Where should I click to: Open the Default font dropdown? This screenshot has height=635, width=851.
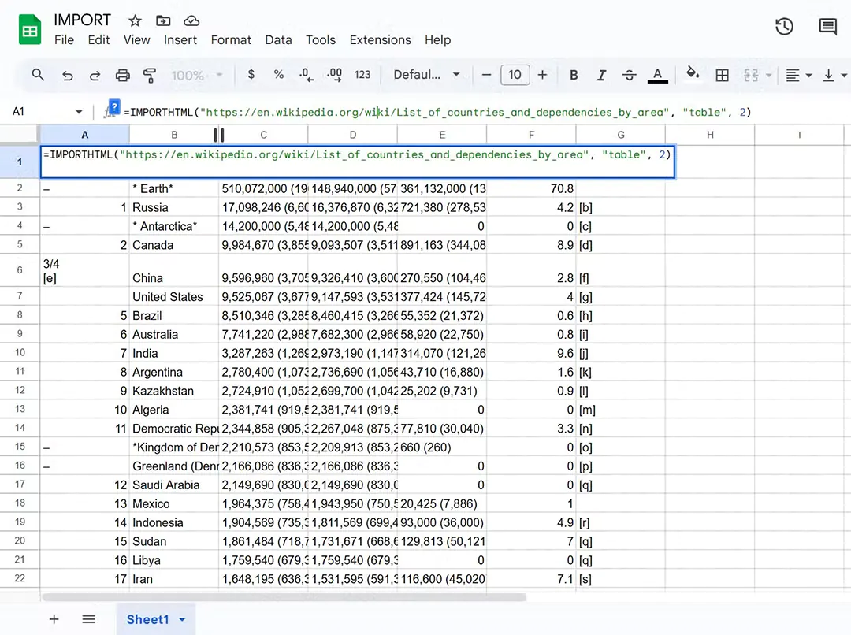click(422, 75)
